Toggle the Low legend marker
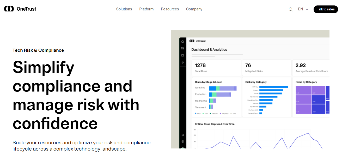Screen dimensions: 342x156 coord(203,113)
